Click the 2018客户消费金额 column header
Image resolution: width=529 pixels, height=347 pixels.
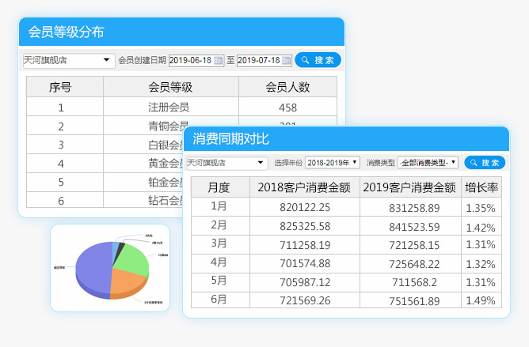(x=305, y=187)
